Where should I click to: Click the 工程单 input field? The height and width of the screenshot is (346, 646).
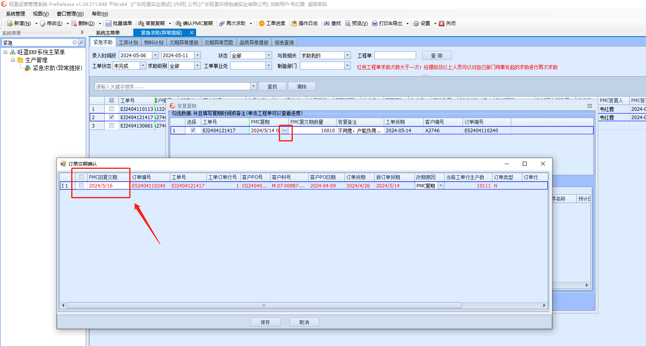tap(395, 55)
